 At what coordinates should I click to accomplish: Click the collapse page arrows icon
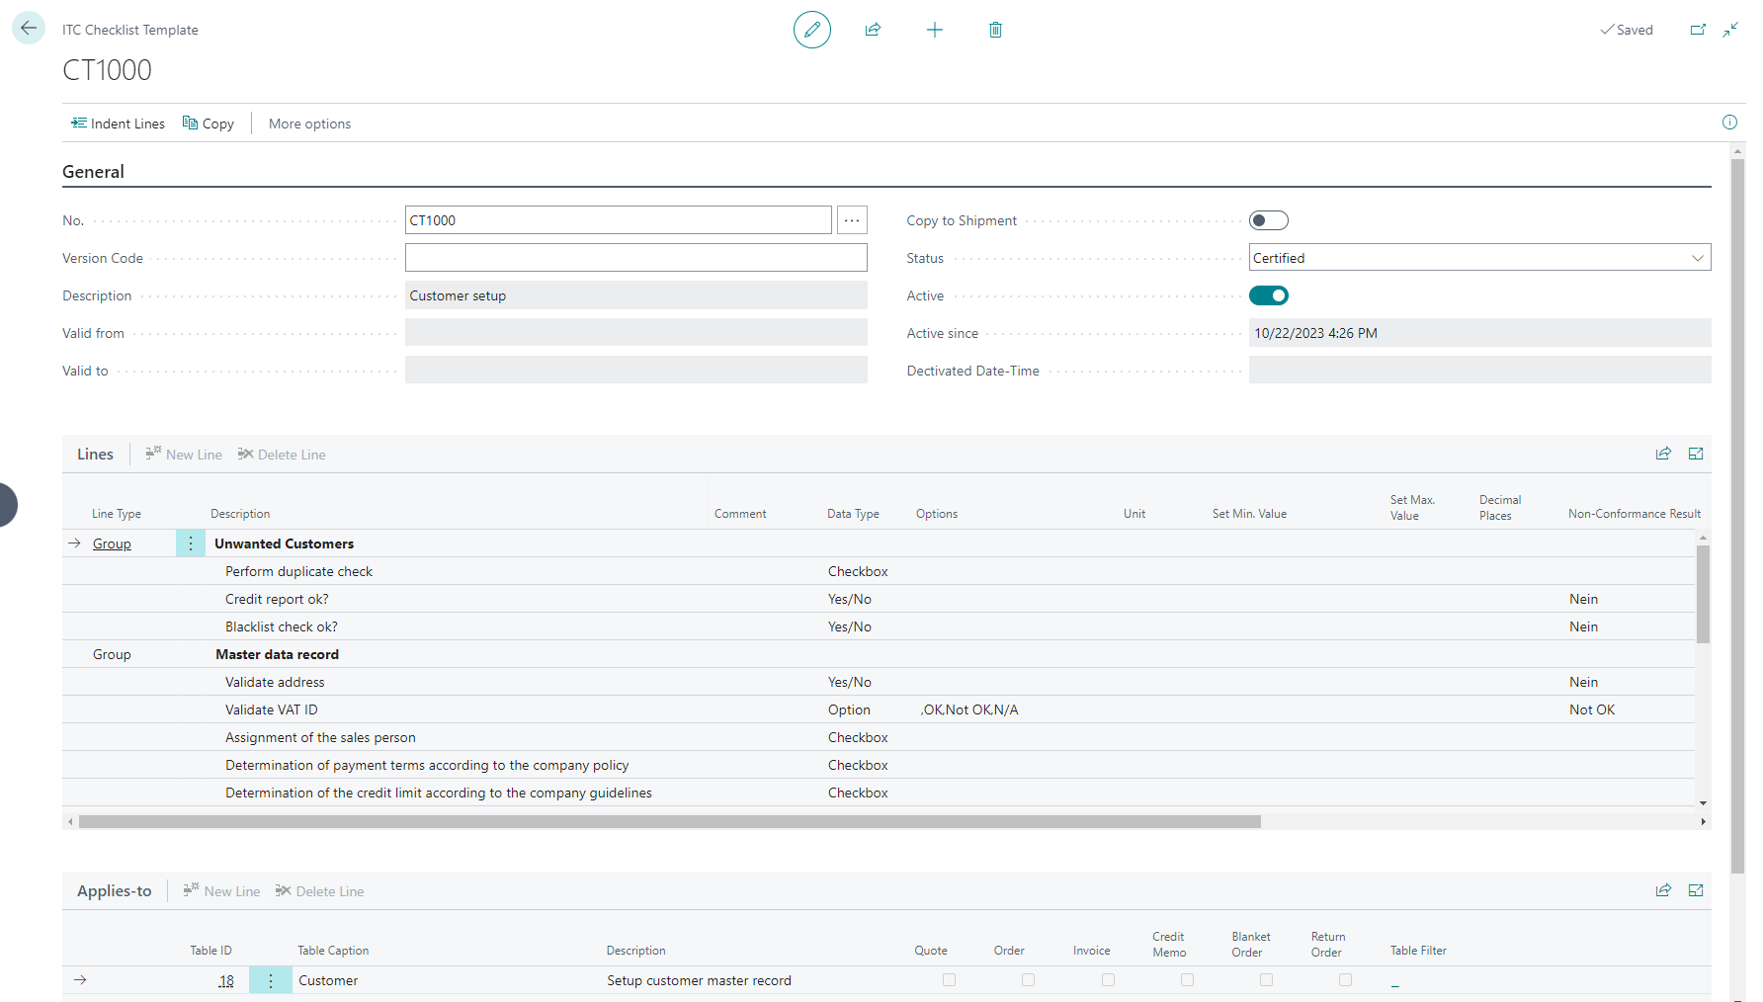click(x=1730, y=30)
